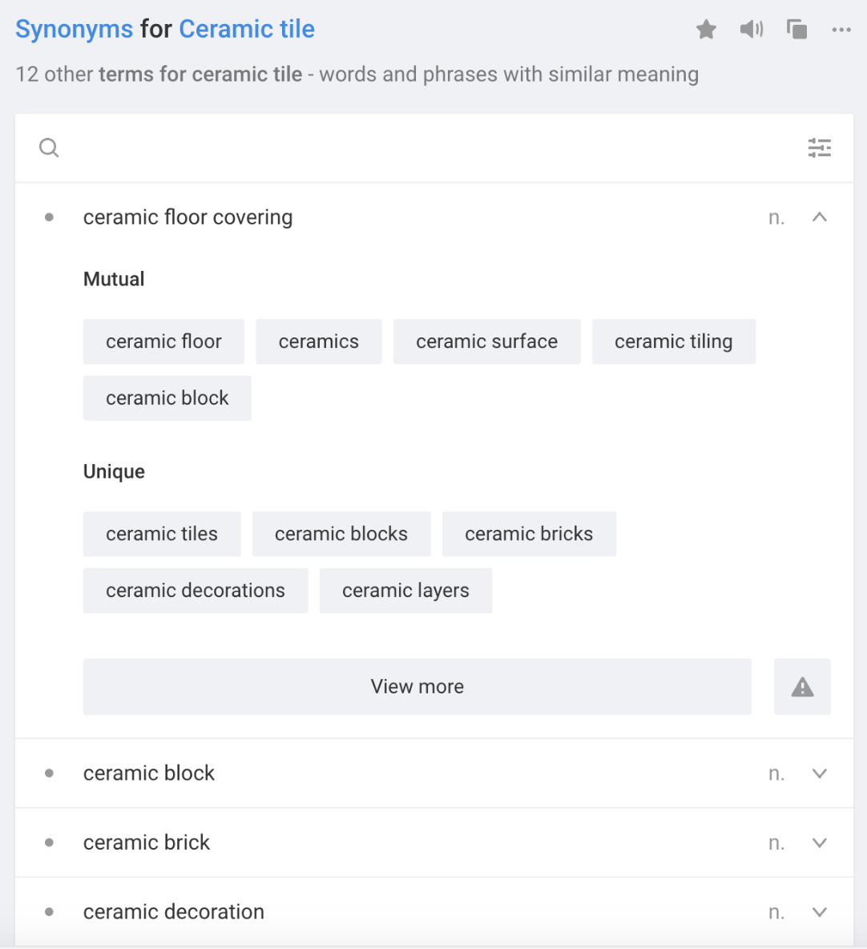
Task: Select the ceramic surface chip
Action: pyautogui.click(x=486, y=341)
